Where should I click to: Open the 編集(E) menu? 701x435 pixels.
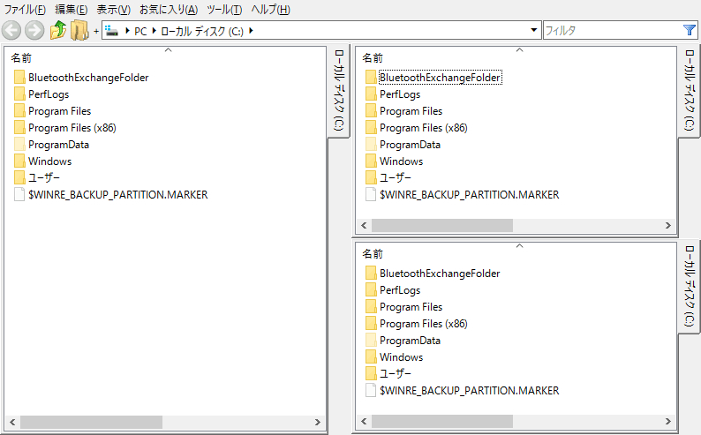(x=72, y=10)
